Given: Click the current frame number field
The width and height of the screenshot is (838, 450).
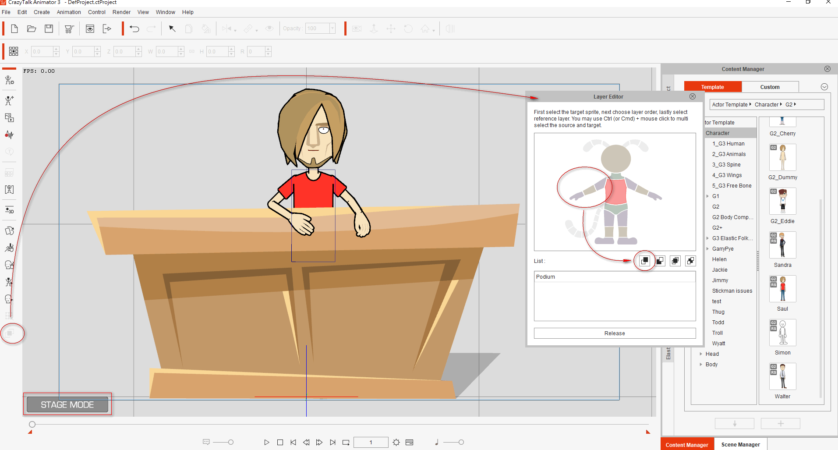Looking at the screenshot, I should [371, 443].
